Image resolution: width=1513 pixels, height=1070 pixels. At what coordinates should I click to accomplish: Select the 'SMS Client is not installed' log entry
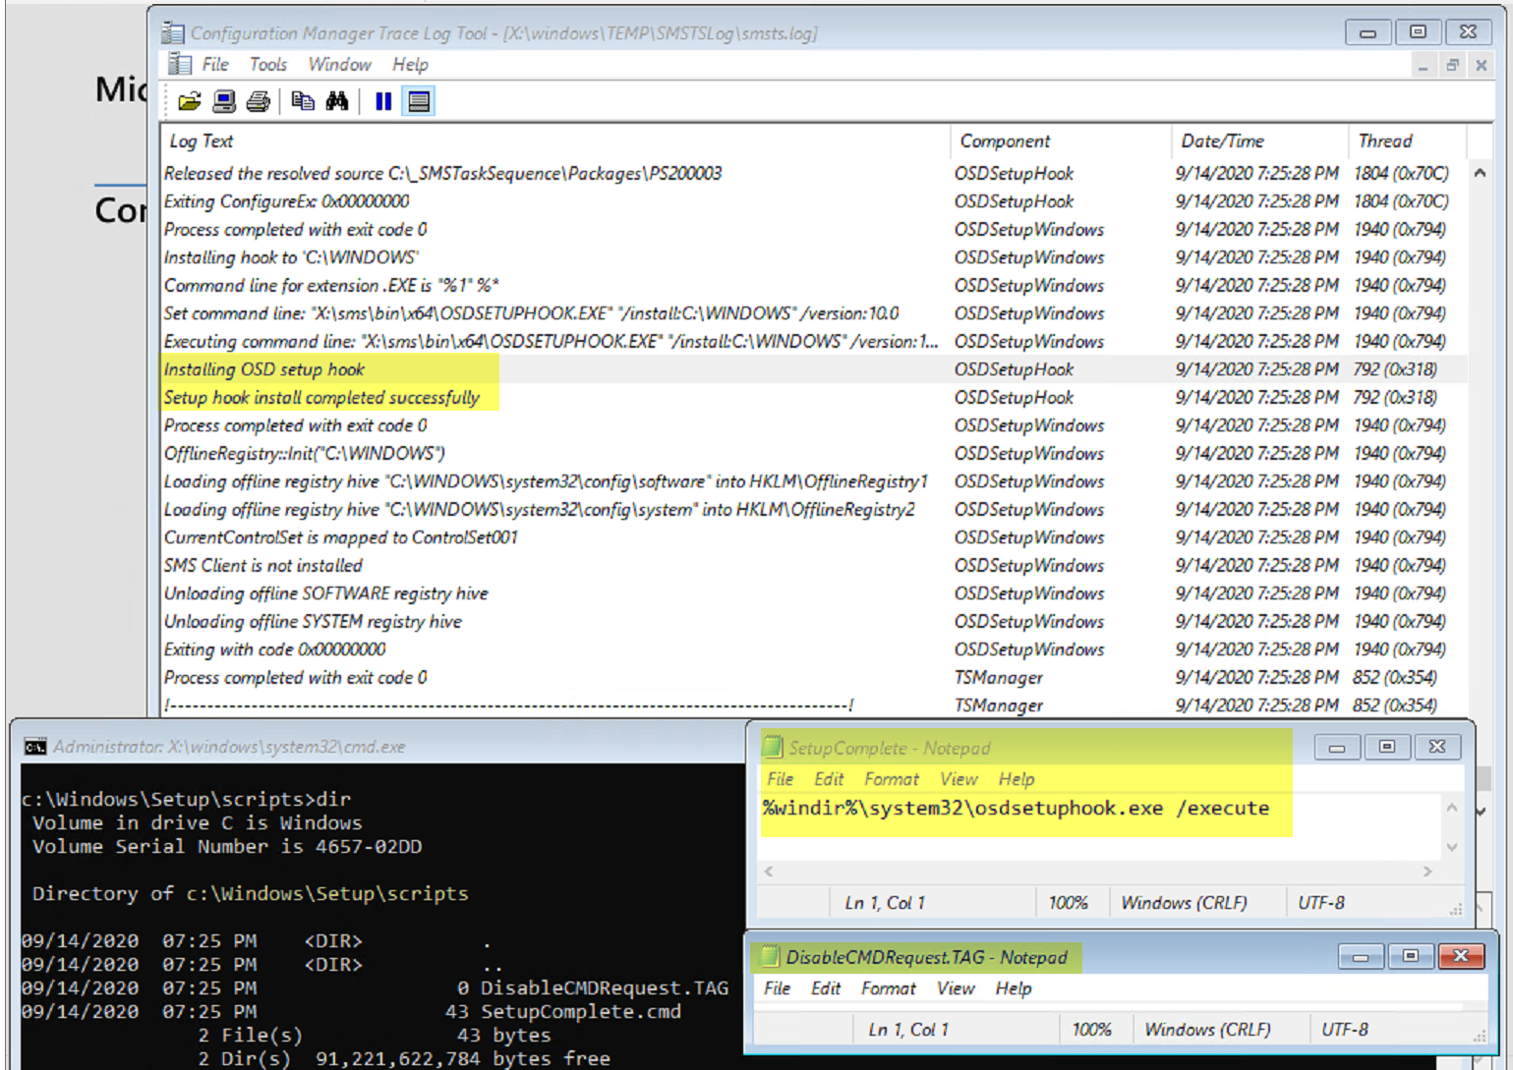(262, 566)
